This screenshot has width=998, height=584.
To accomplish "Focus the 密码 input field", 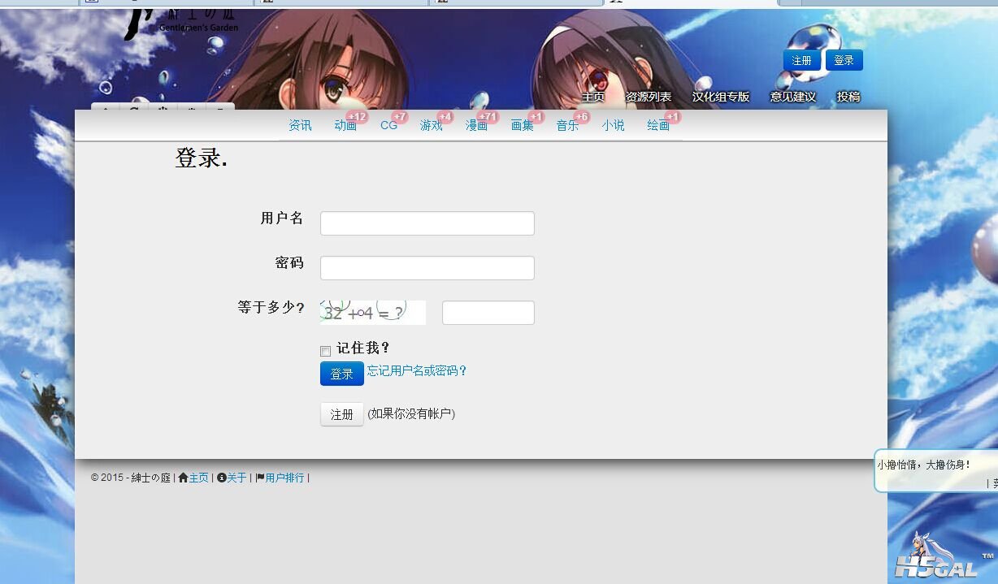I will click(x=427, y=268).
